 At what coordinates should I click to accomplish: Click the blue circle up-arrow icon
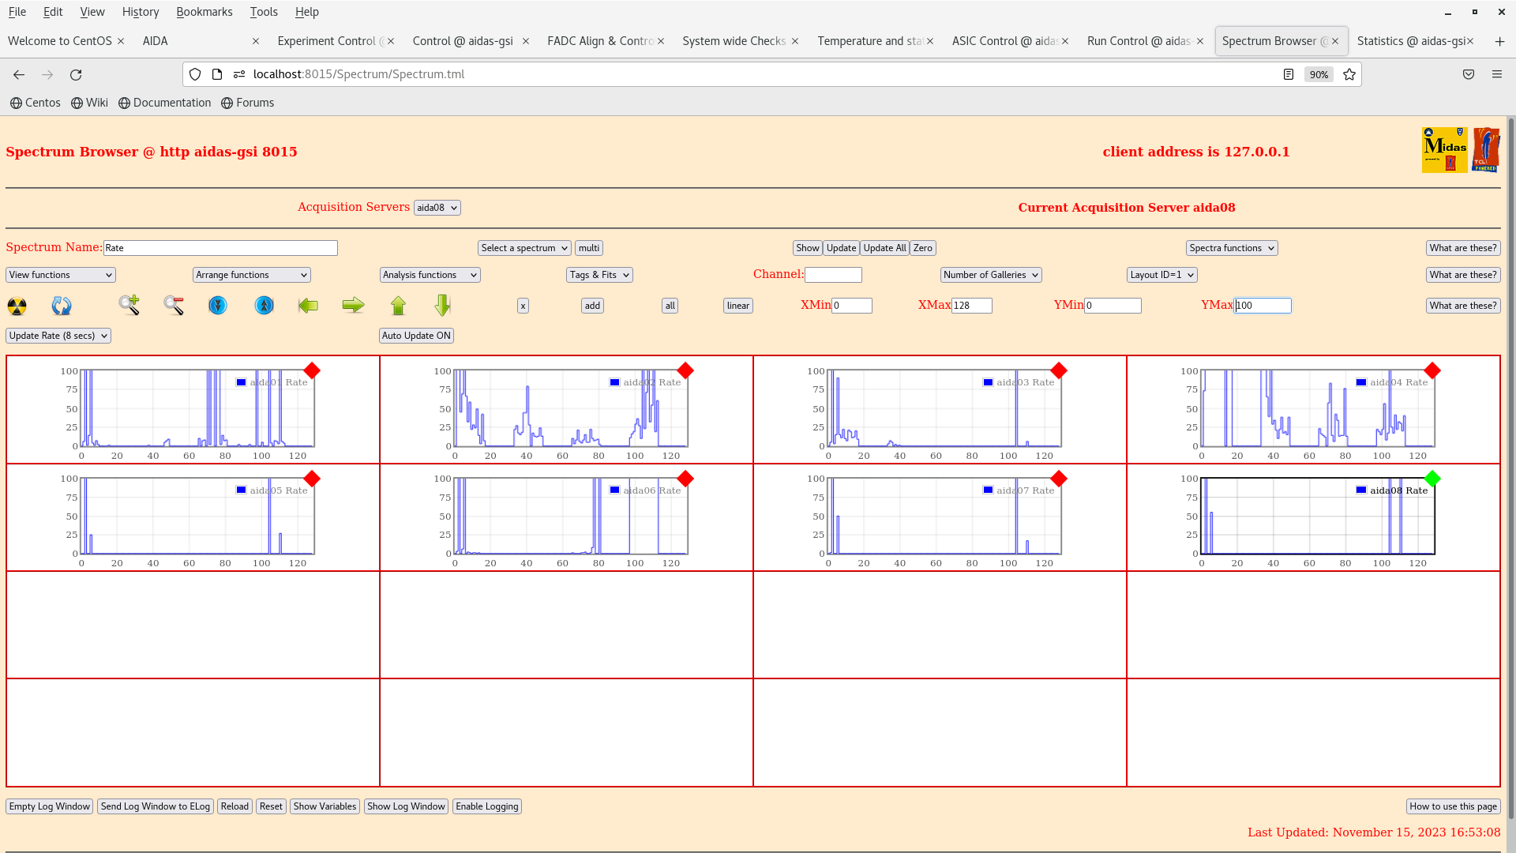pyautogui.click(x=264, y=305)
